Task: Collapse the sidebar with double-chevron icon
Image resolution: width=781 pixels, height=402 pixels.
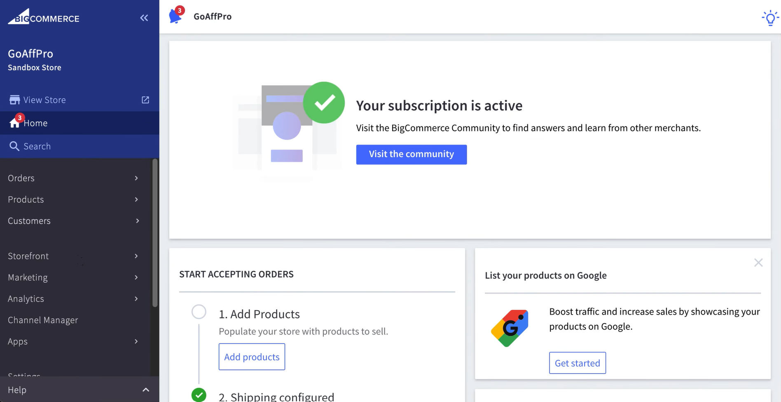Action: [x=144, y=18]
